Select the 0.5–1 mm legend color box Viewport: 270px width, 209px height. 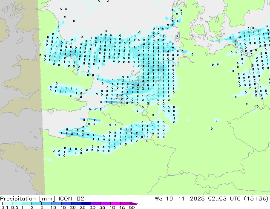pyautogui.click(x=17, y=203)
